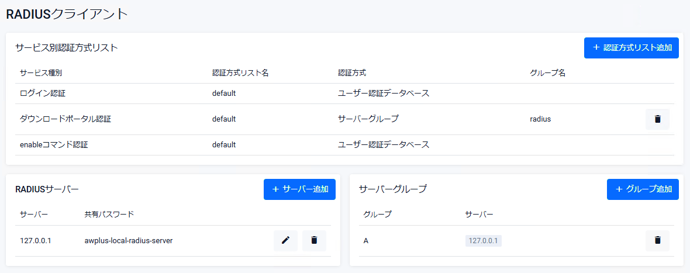
Task: Click the radius group name cell
Action: pyautogui.click(x=540, y=119)
